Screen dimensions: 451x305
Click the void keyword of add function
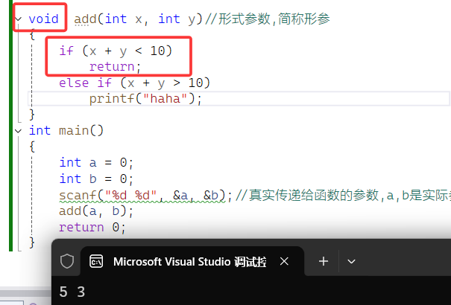(43, 19)
